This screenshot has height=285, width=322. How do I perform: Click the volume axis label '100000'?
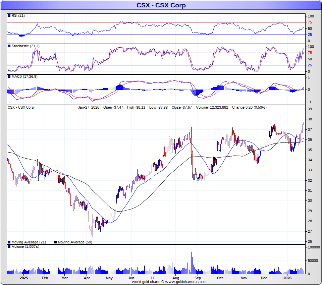pos(314,247)
